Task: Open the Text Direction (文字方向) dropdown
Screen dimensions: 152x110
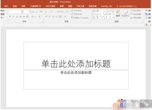Action: [x=77, y=10]
